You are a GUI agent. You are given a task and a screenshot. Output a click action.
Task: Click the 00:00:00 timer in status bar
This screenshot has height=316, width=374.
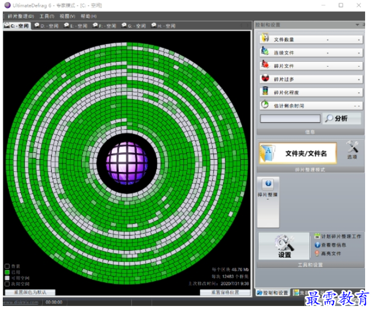[54, 303]
